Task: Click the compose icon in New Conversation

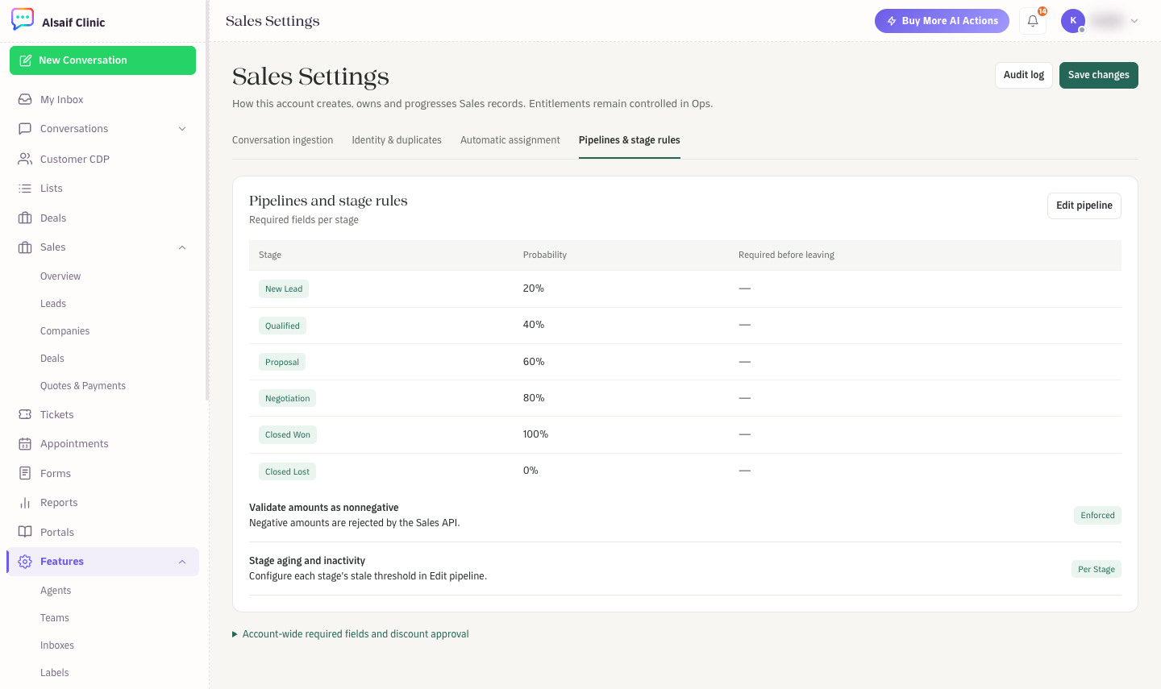Action: (26, 60)
